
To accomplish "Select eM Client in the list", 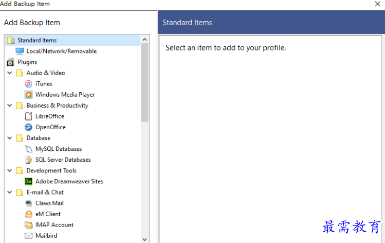I will tap(48, 214).
